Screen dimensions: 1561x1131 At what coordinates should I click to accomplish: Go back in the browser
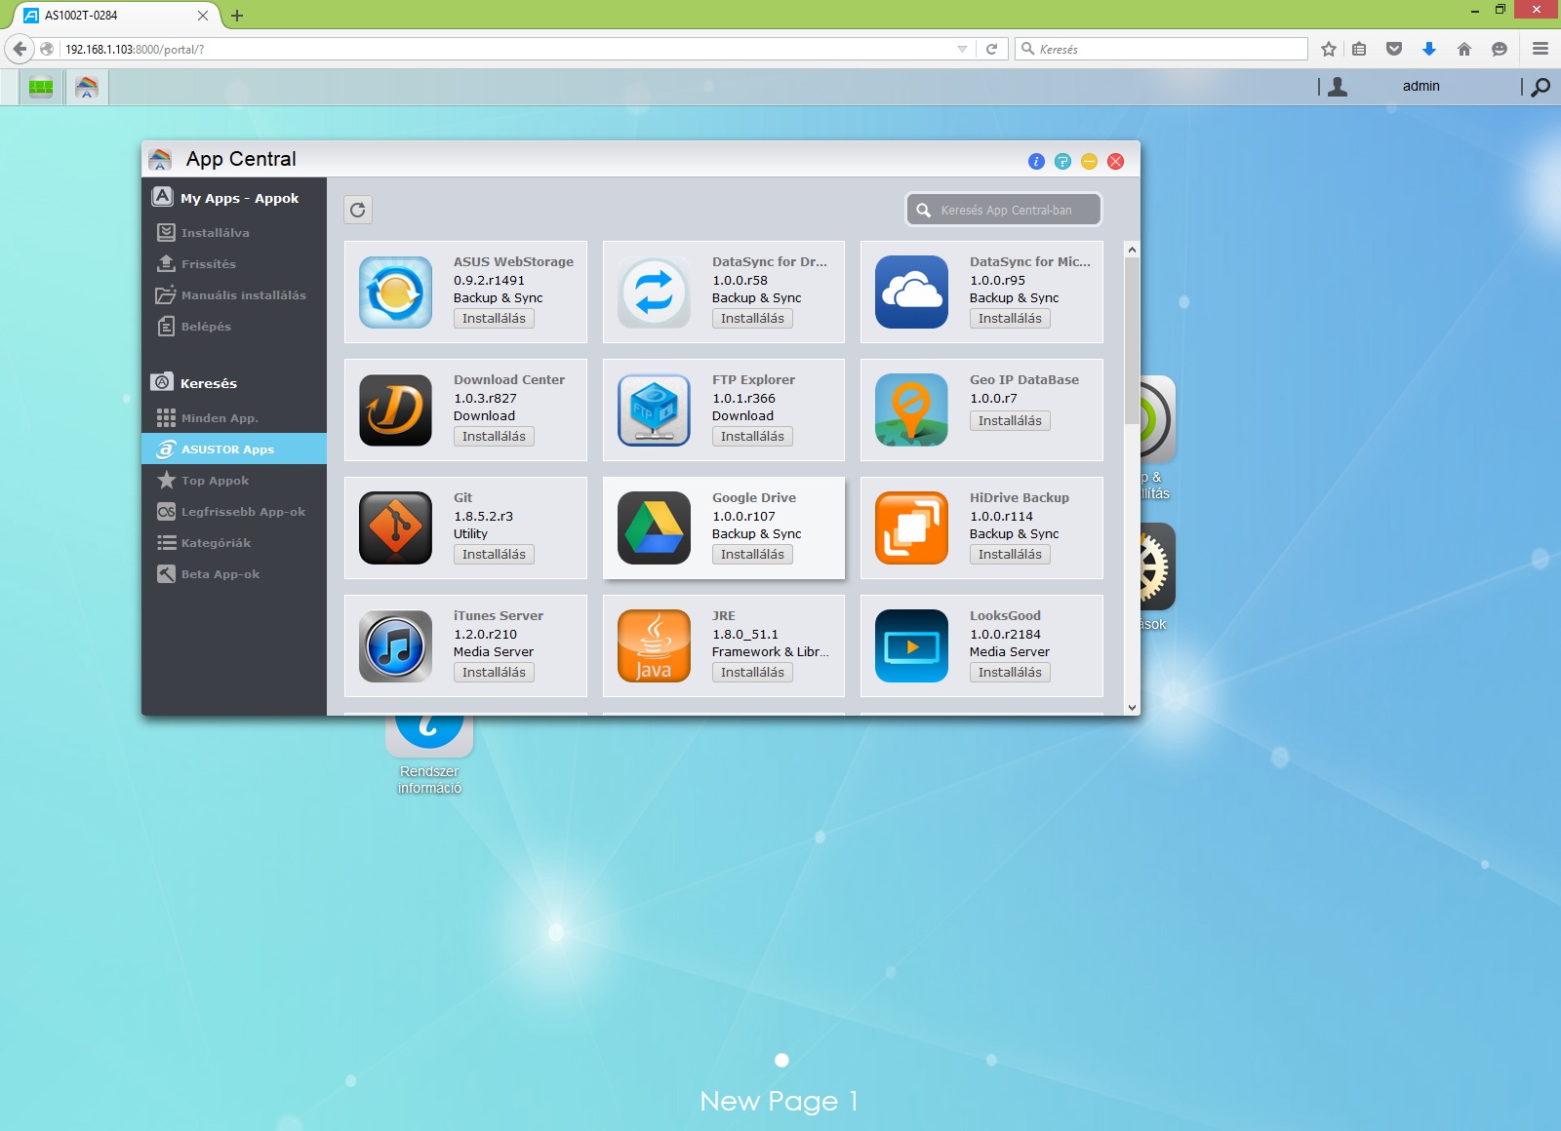coord(20,49)
